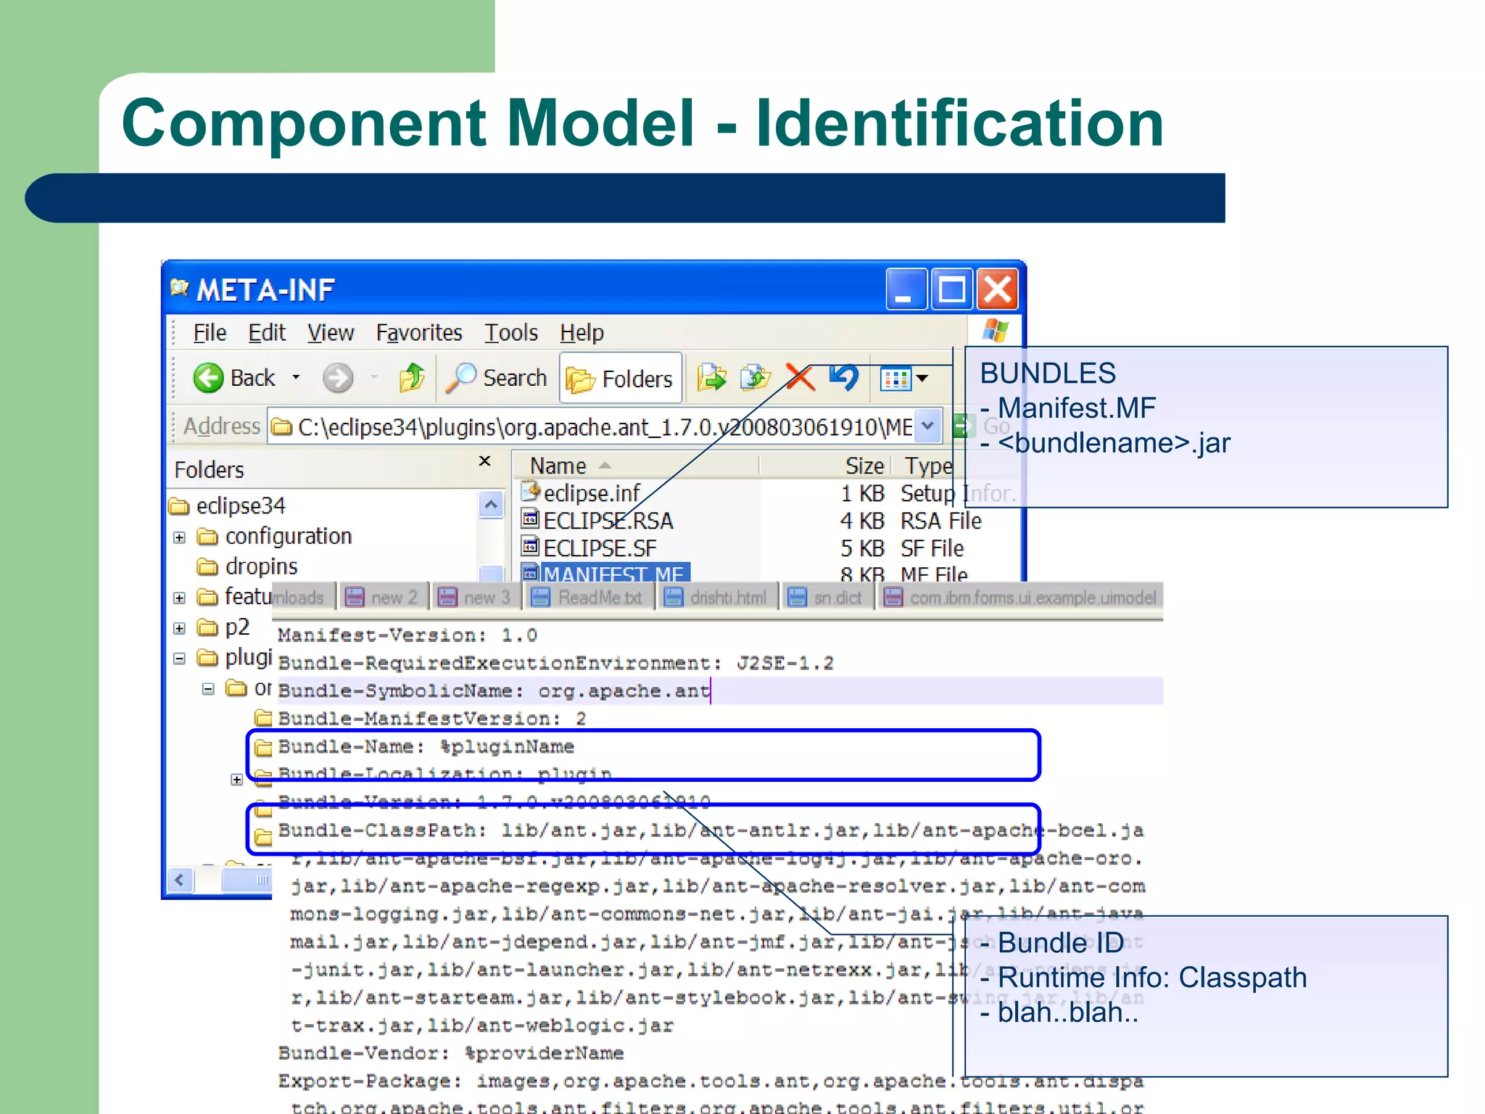Click the Copy To folder icon
The image size is (1485, 1114).
tap(755, 378)
